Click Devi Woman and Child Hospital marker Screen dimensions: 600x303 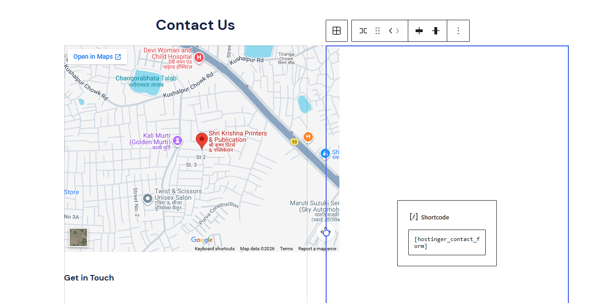point(199,57)
